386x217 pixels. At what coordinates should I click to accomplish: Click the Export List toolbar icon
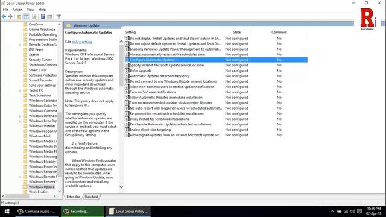34,16
